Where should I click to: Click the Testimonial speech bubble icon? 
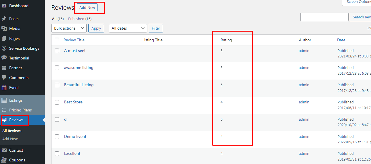point(4,58)
